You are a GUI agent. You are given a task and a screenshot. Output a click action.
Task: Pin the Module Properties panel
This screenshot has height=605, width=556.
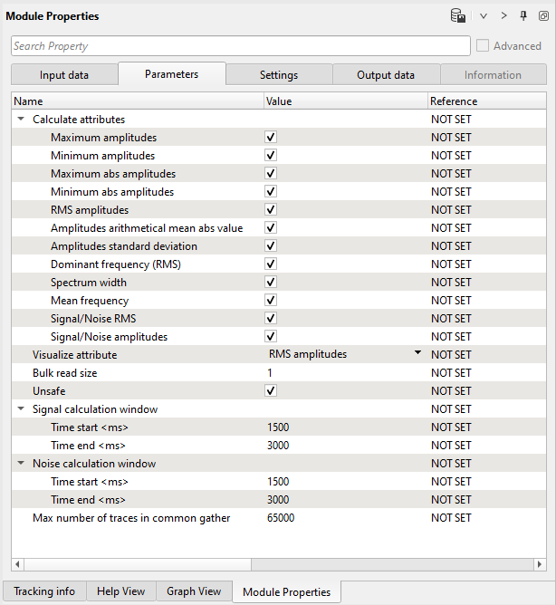522,16
